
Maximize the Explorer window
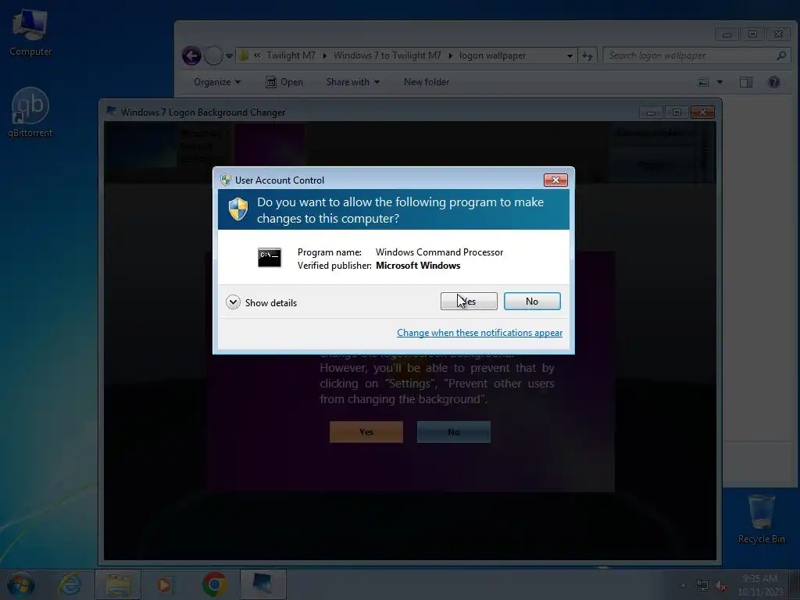click(752, 34)
